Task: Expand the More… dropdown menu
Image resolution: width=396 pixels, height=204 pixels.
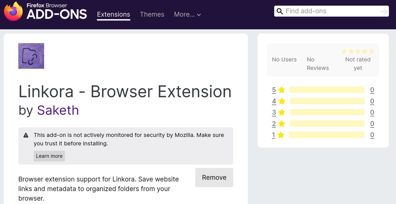Action: (x=187, y=14)
